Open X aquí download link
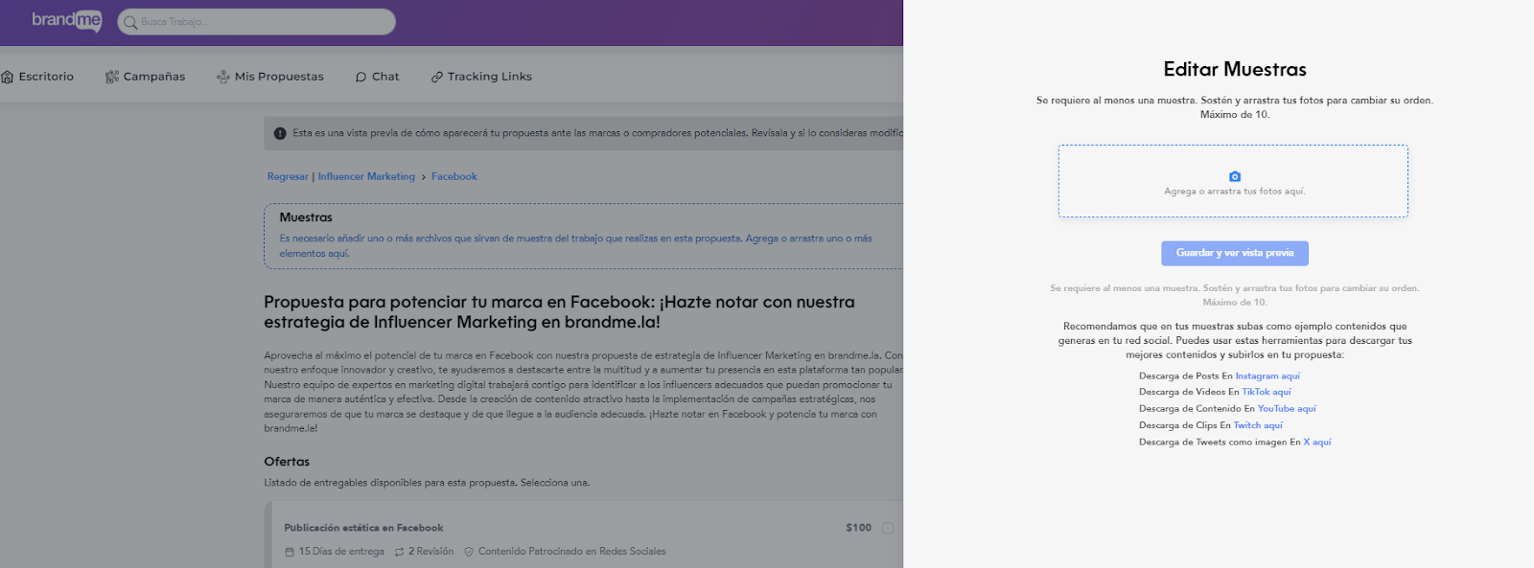 click(x=1317, y=443)
